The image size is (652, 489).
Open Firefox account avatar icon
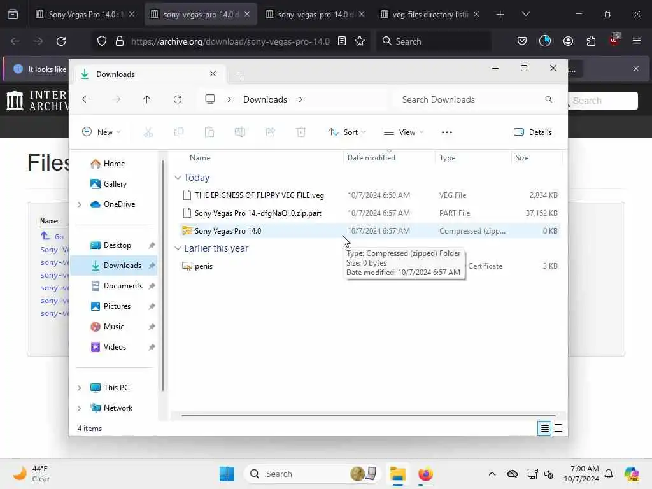click(568, 41)
